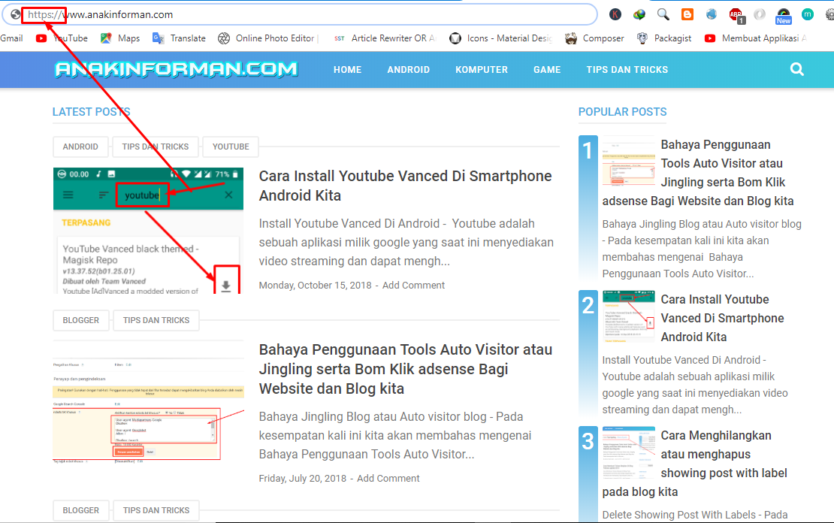834x523 pixels.
Task: Select TIPS DAN TRICKS tag above Bahaya Penggunaan post
Action: (156, 320)
